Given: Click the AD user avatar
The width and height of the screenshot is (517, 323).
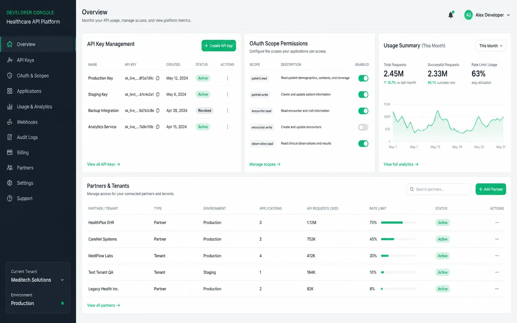Looking at the screenshot, I should click(468, 15).
